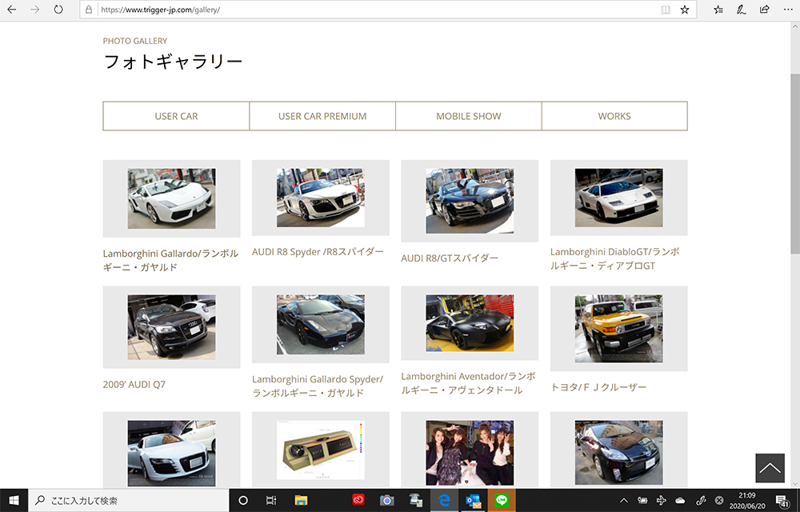Image resolution: width=800 pixels, height=512 pixels.
Task: Select the USER CAR PREMIUM tab
Action: click(322, 116)
